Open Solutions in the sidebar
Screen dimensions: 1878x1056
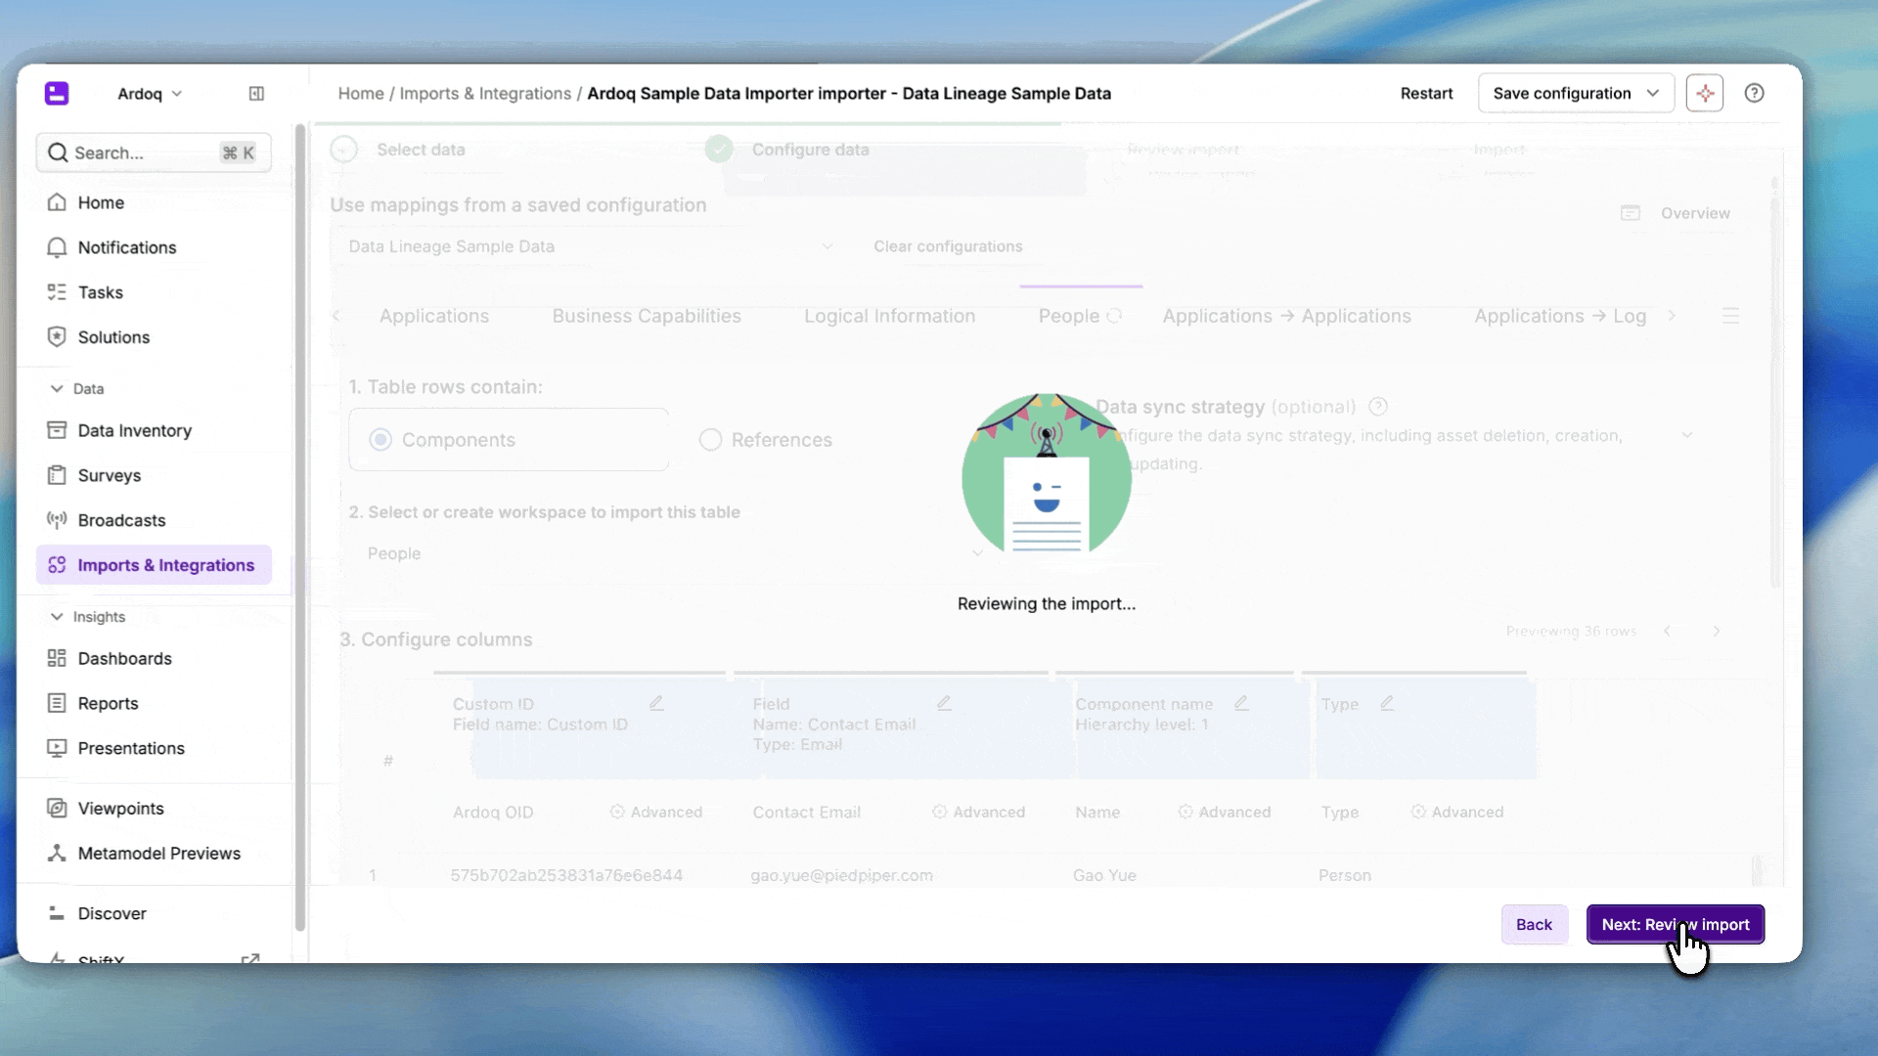coord(154,337)
